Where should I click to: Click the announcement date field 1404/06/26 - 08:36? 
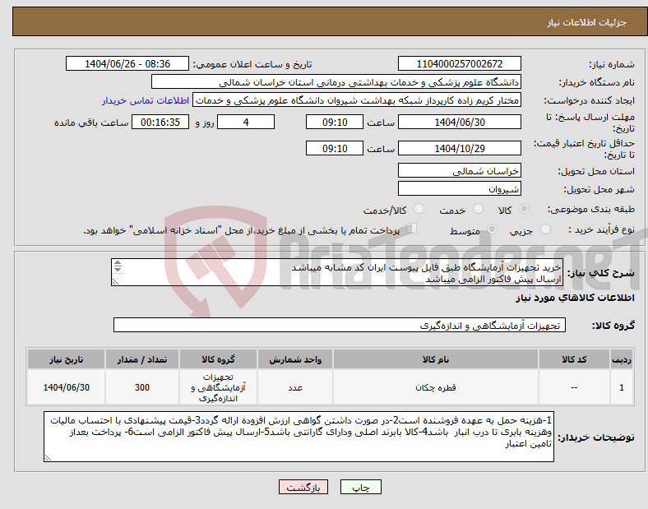(x=127, y=63)
